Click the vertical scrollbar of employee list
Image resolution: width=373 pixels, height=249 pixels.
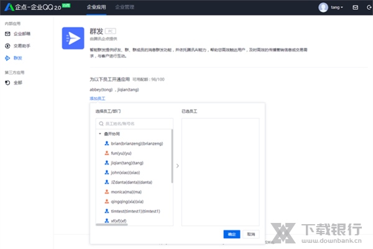pos(172,156)
